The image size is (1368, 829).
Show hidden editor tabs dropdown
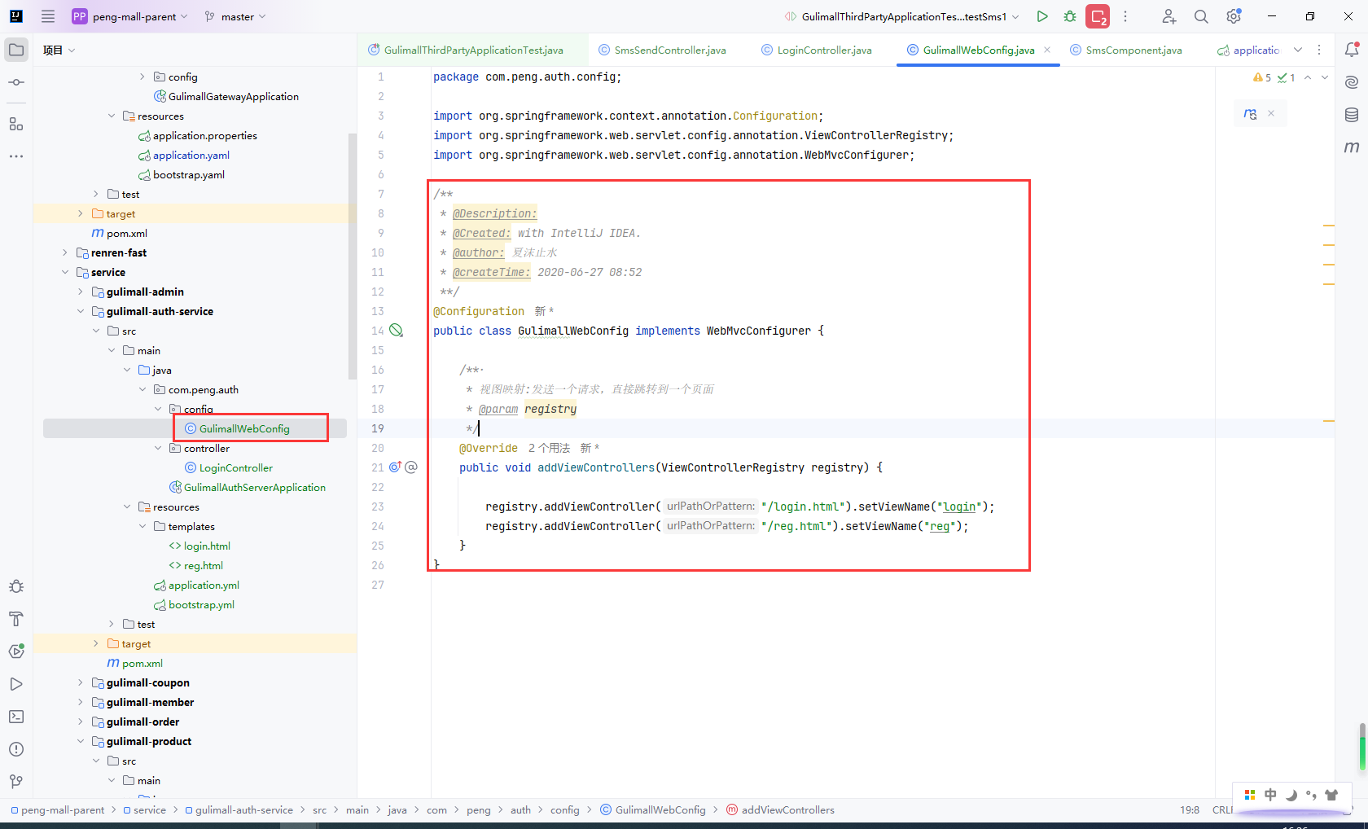coord(1298,50)
